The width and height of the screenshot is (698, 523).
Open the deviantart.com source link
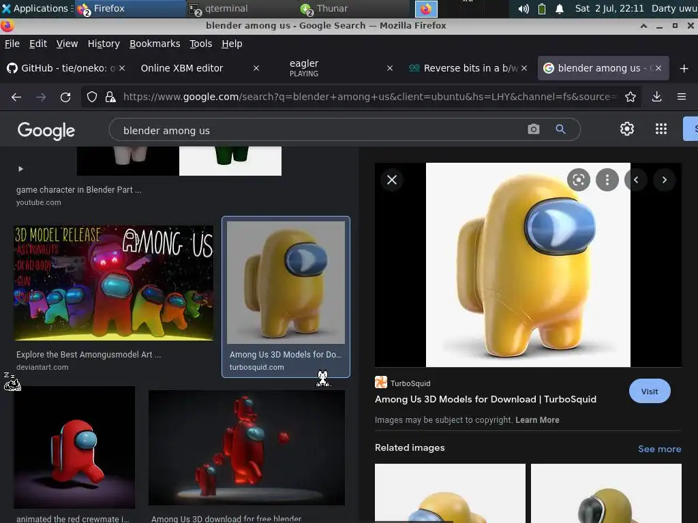tap(42, 367)
